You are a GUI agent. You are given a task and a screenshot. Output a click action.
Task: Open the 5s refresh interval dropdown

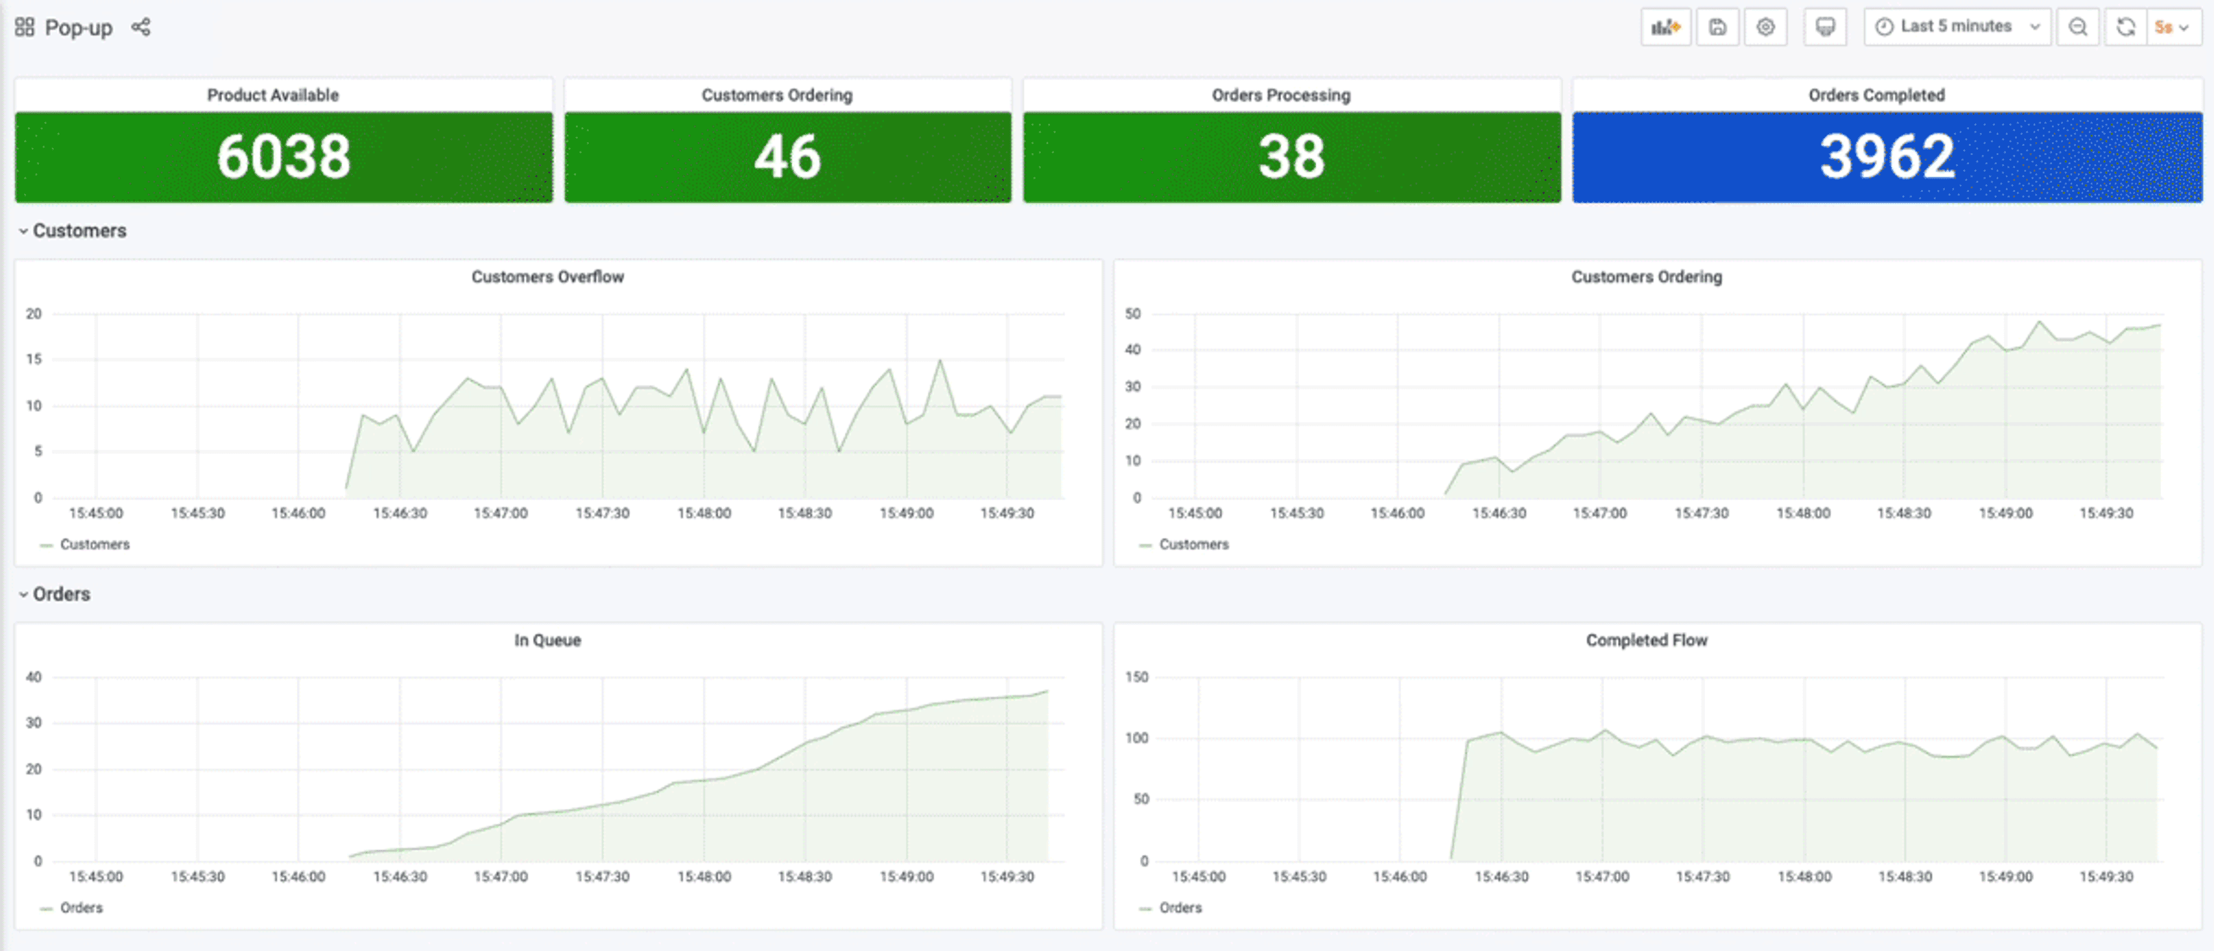(2172, 28)
